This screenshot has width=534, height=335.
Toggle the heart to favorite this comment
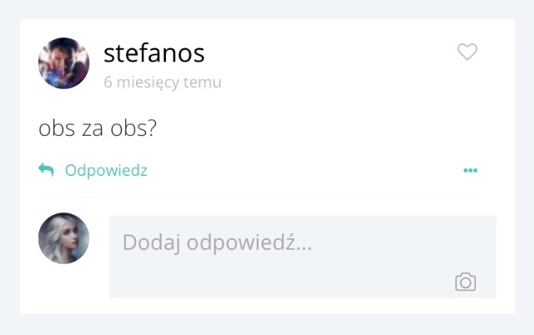467,52
